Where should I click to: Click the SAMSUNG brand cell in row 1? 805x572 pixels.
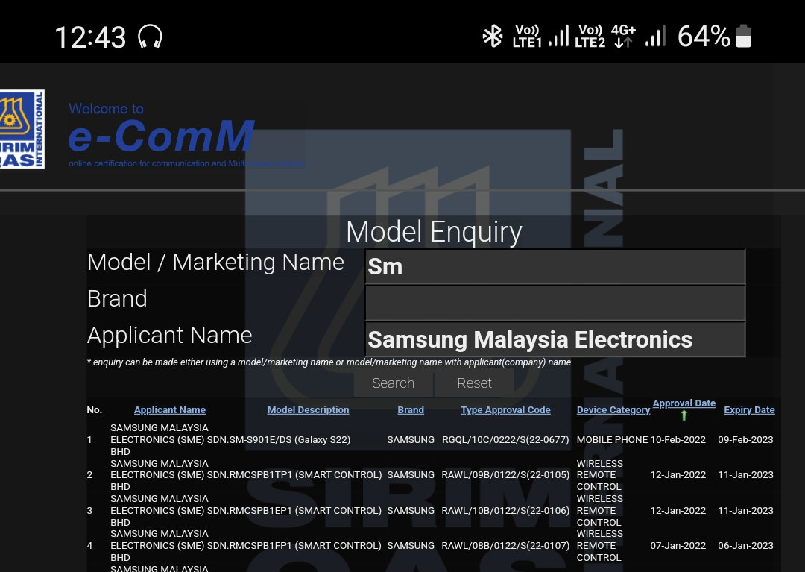pos(411,439)
